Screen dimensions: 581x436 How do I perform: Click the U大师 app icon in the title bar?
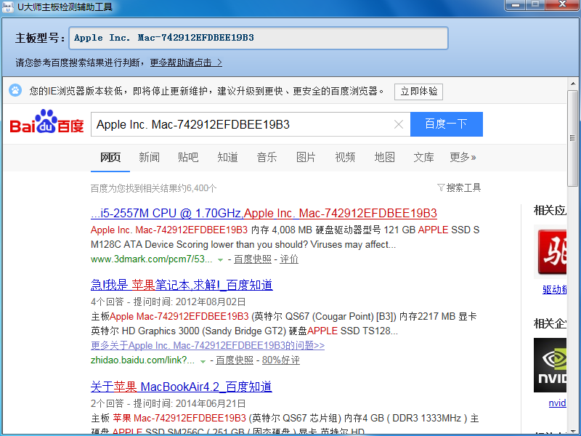pyautogui.click(x=9, y=7)
